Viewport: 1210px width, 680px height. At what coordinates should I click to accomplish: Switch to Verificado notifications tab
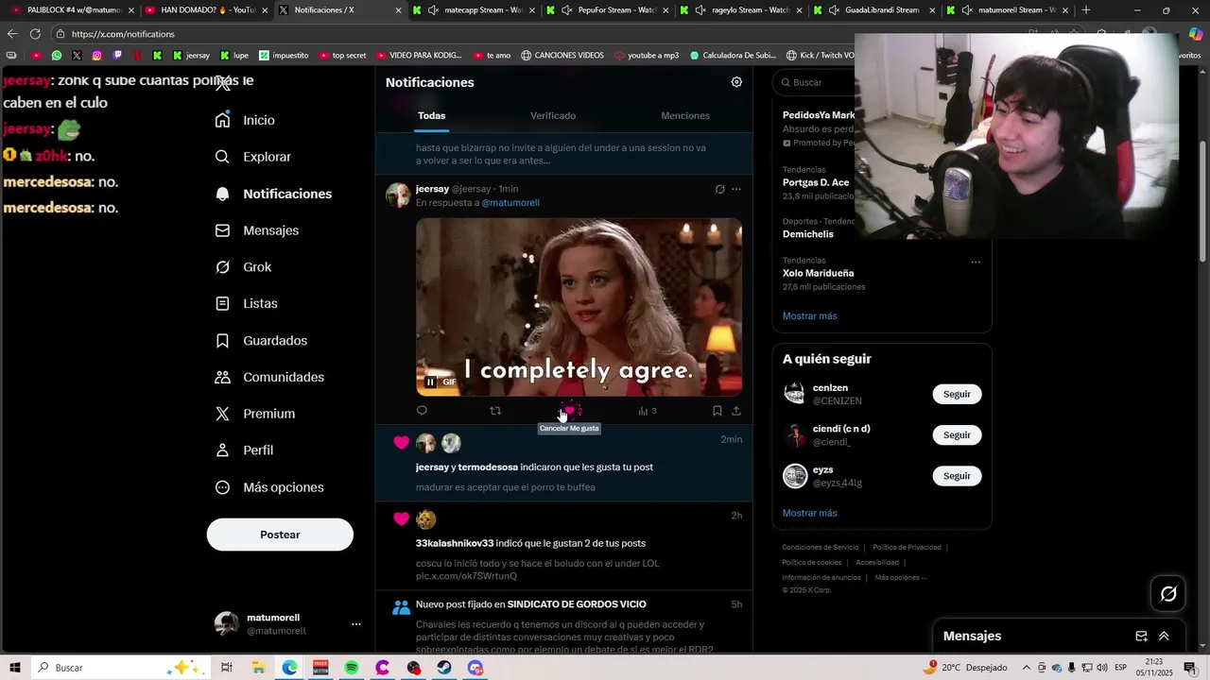tap(553, 115)
